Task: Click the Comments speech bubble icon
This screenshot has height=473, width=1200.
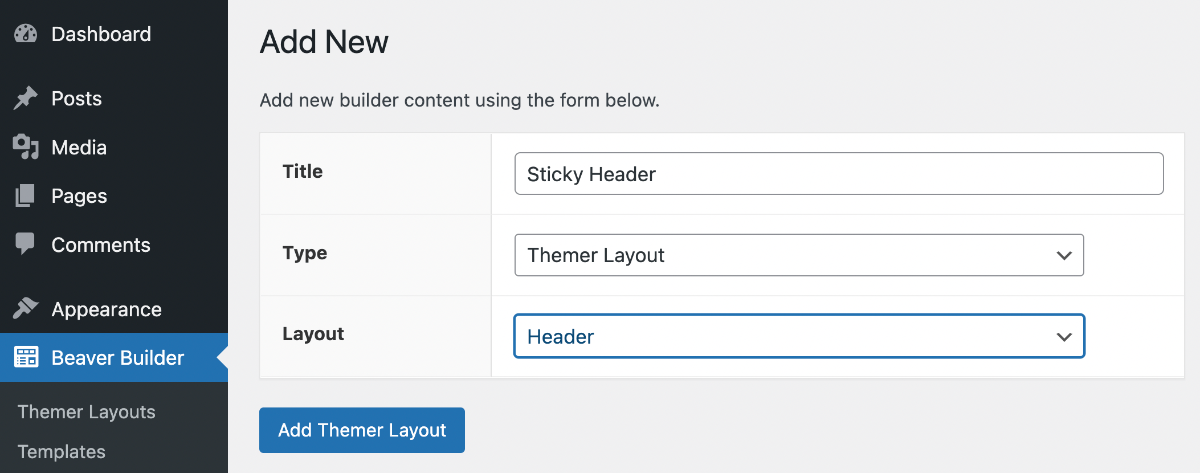Action: pos(25,244)
